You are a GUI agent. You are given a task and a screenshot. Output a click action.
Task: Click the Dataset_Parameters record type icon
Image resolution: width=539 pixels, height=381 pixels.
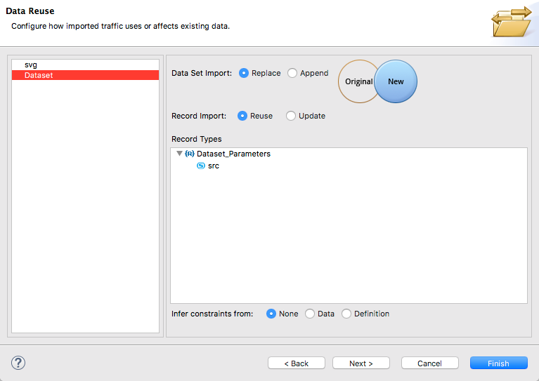(190, 154)
